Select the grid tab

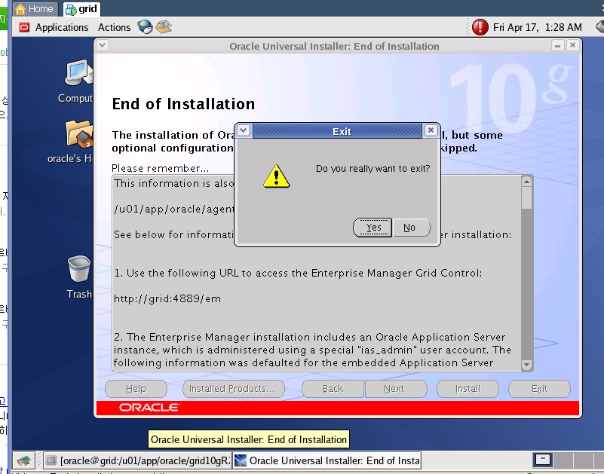pos(81,9)
